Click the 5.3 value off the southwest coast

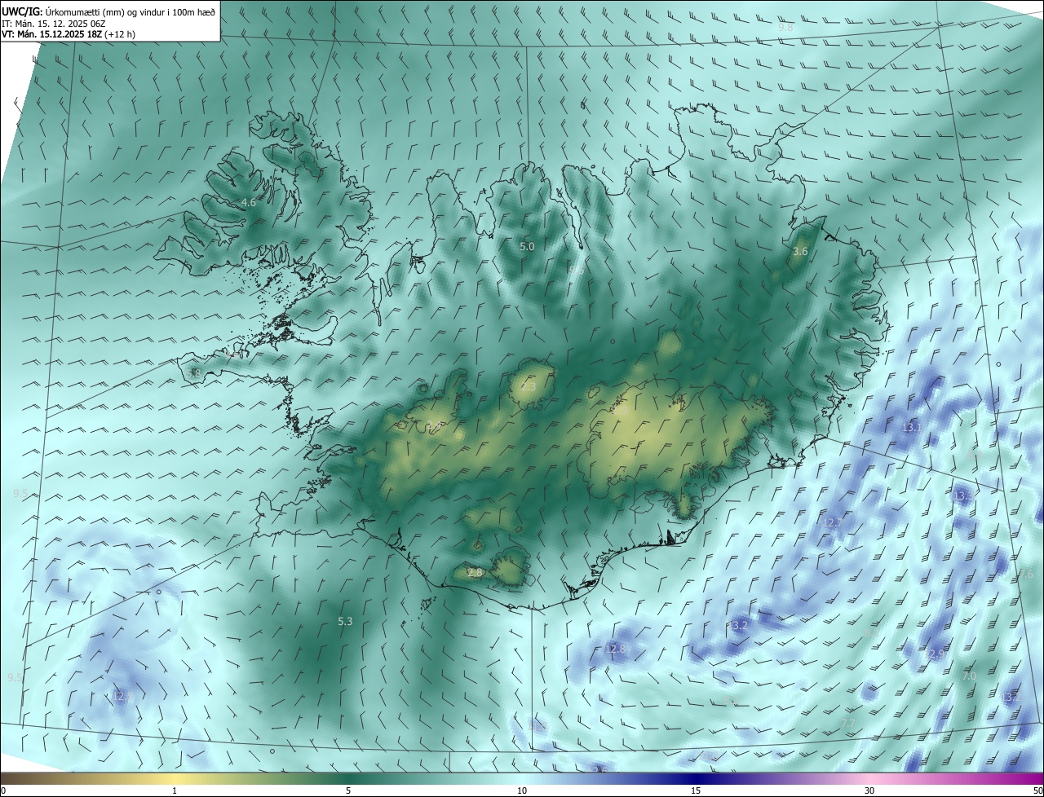tap(345, 622)
